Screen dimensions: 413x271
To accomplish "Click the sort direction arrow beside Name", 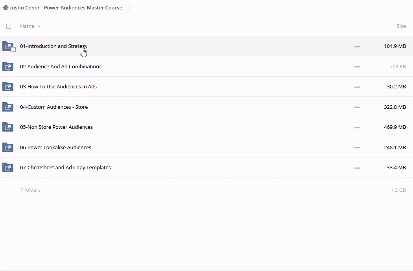I will pyautogui.click(x=39, y=26).
